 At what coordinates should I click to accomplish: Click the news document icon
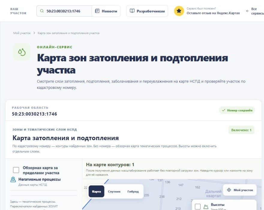(x=97, y=11)
